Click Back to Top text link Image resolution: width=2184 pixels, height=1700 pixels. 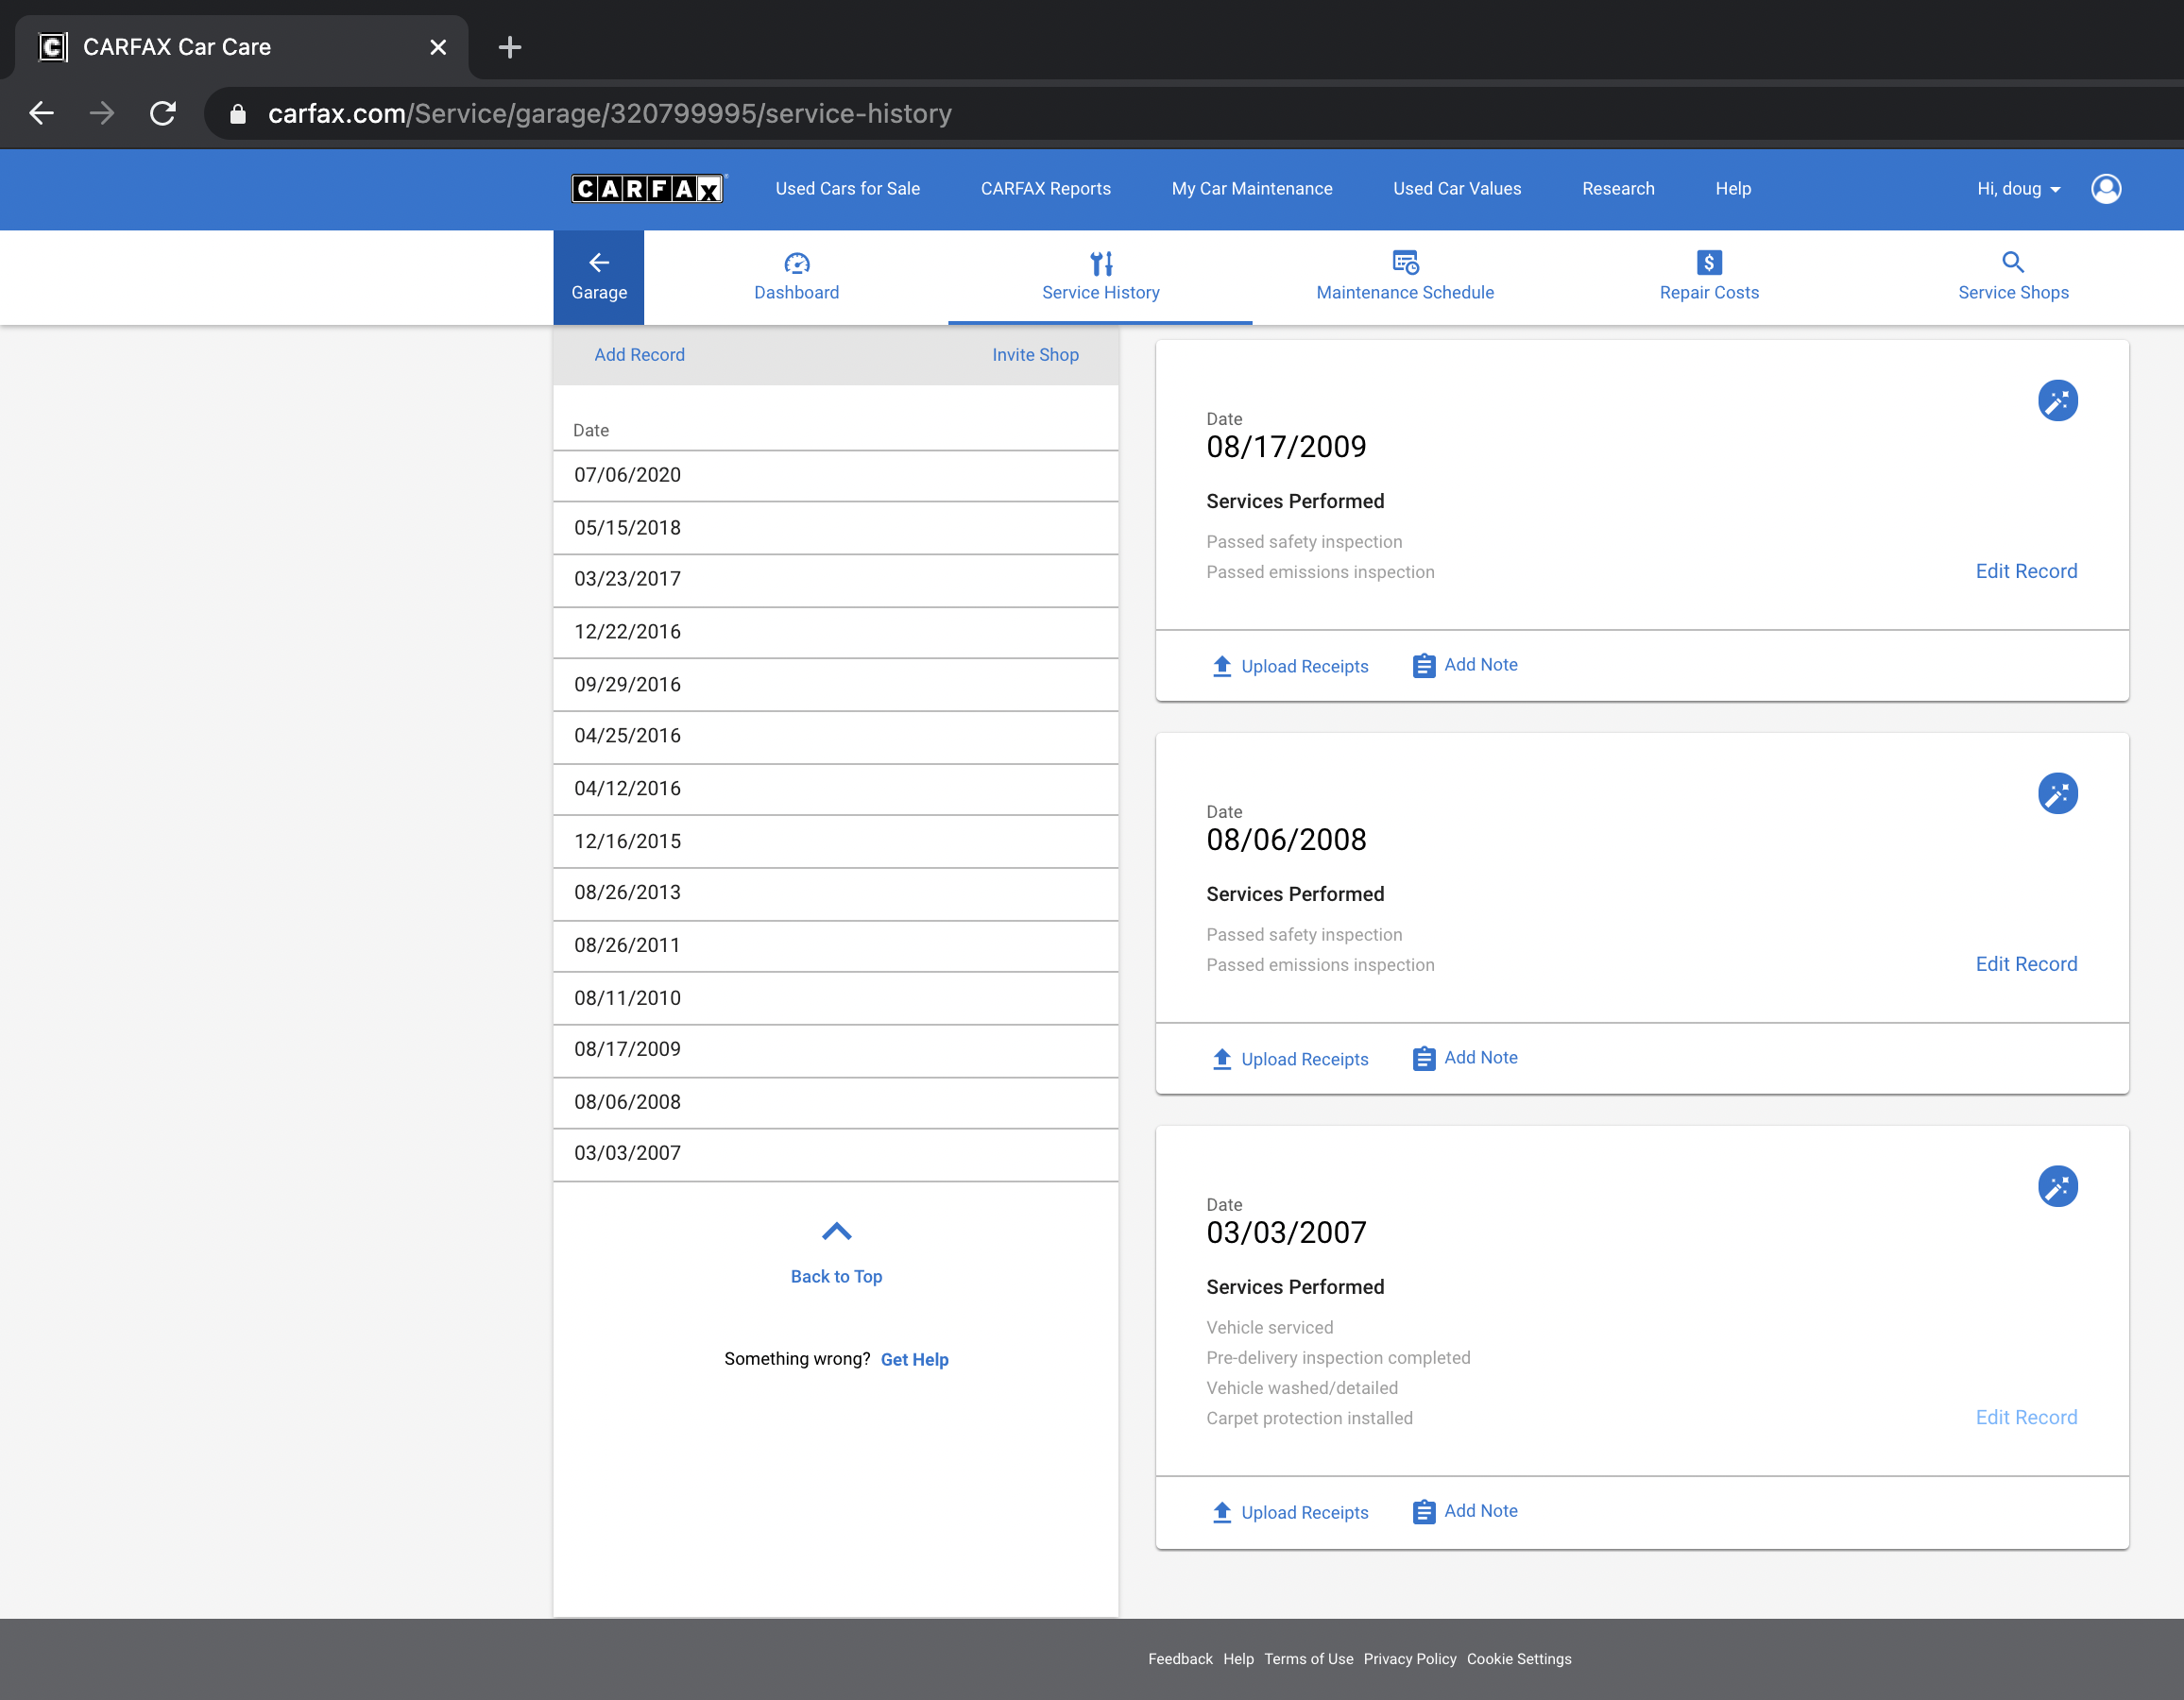click(836, 1277)
